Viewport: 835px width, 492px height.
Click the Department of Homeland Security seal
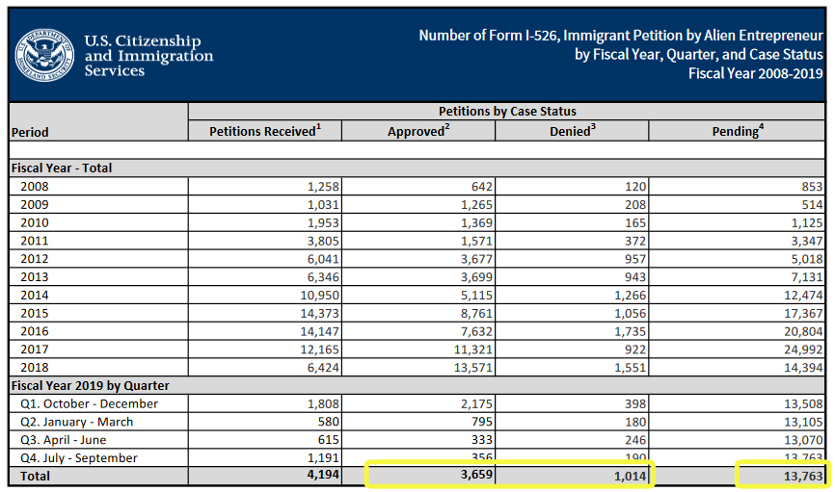click(41, 55)
